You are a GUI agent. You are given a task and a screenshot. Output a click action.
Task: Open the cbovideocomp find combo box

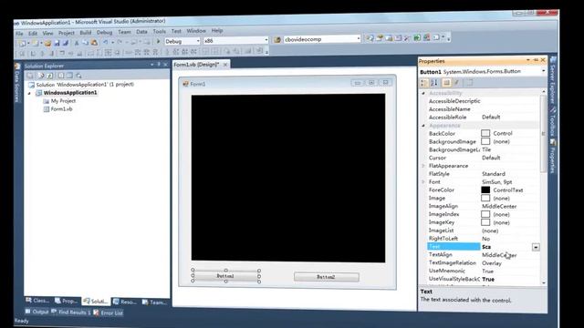click(x=322, y=38)
